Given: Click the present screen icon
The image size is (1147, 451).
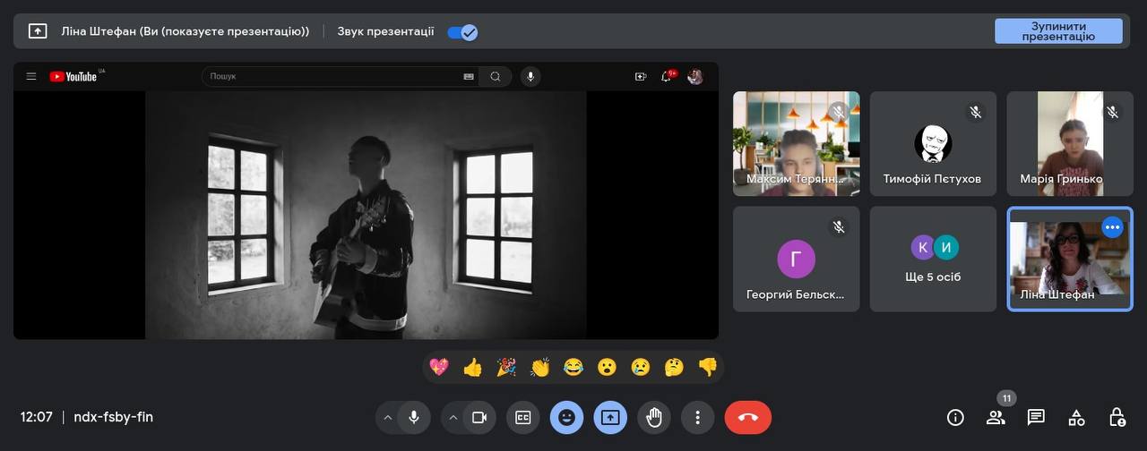Looking at the screenshot, I should 610,417.
